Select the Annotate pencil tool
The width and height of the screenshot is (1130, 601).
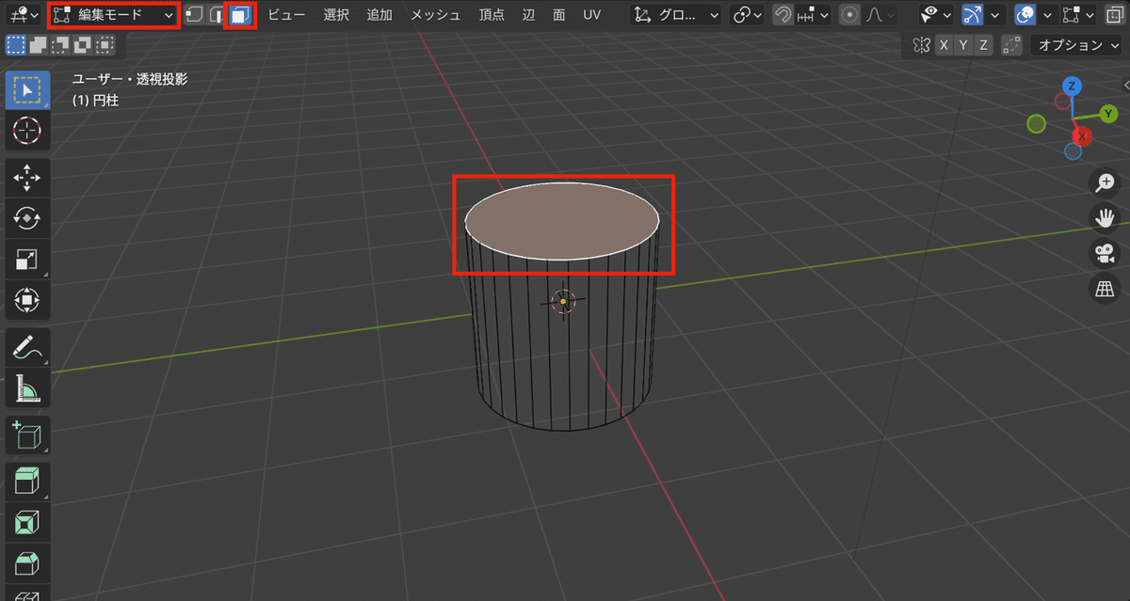26,347
